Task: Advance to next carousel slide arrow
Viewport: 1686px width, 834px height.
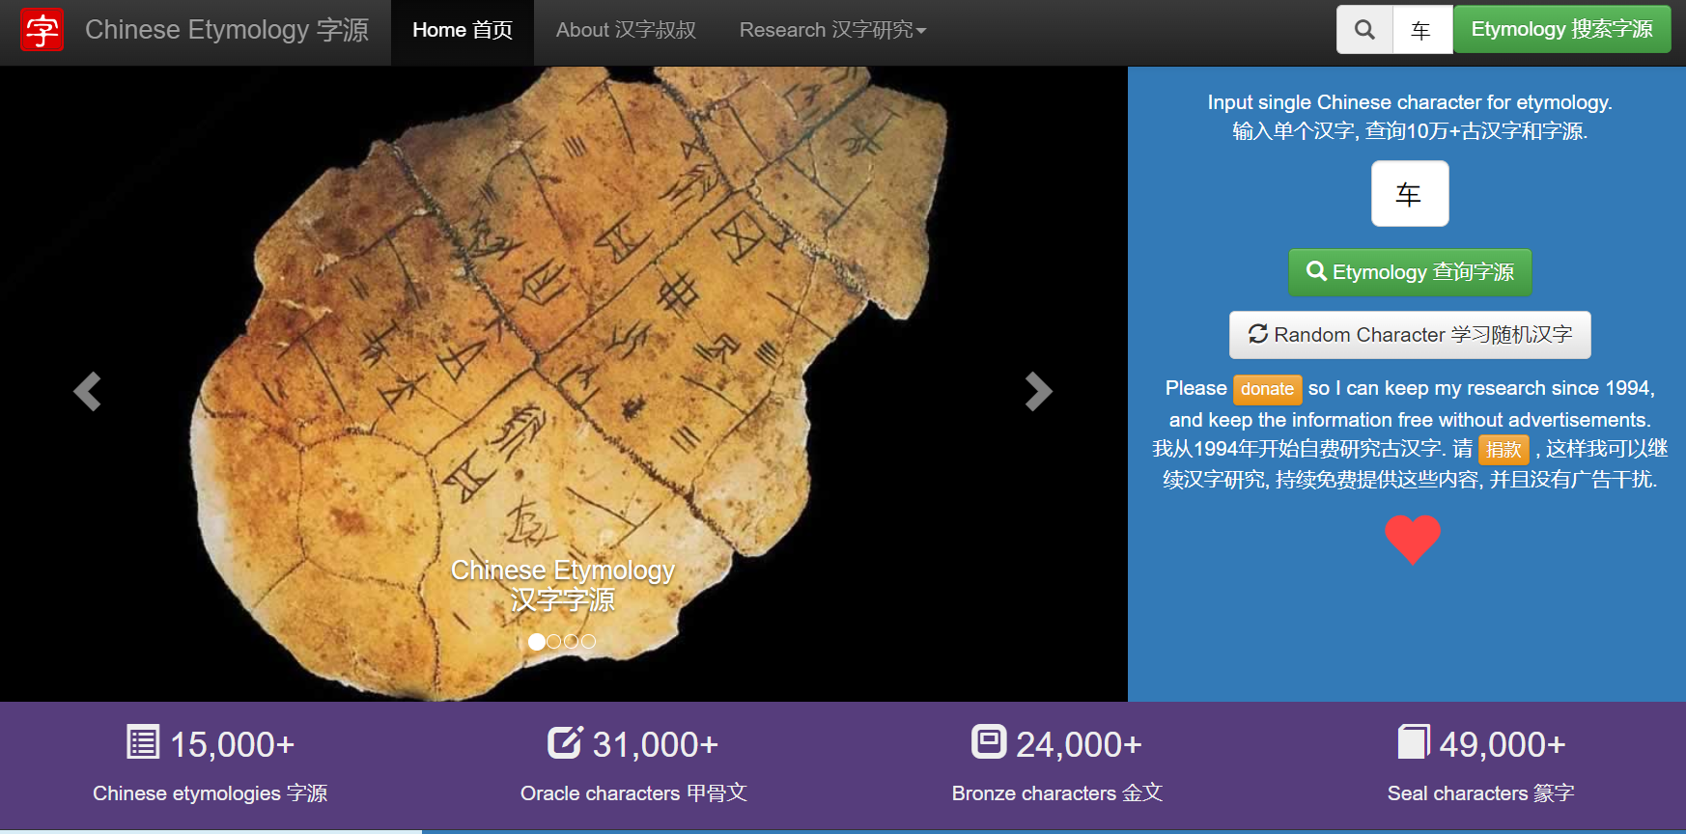Action: pyautogui.click(x=1039, y=391)
